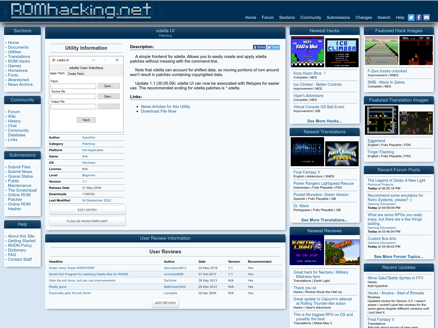Open the Twitter icon in the header
Viewport: 438px width, 328px height.
411,17
